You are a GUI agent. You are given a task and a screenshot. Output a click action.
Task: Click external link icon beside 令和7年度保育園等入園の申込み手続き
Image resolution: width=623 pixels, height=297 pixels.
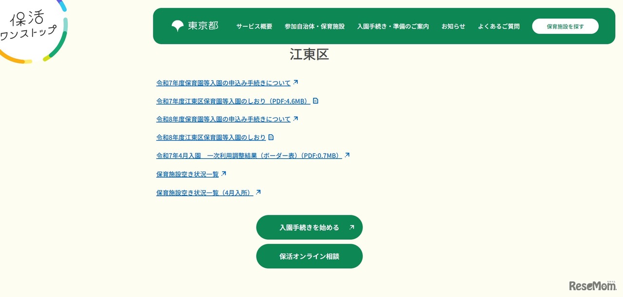pos(296,82)
